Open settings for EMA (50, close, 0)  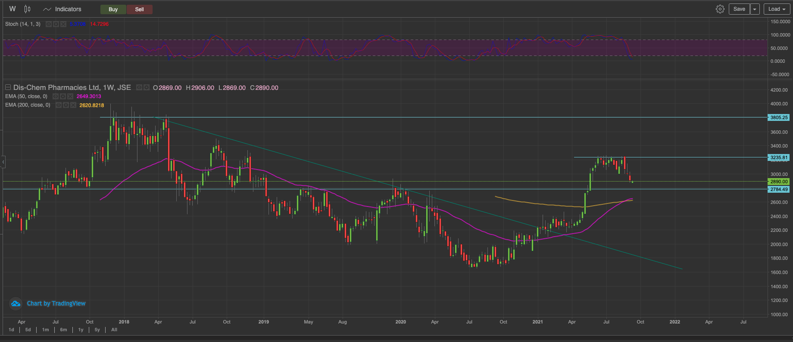point(63,96)
